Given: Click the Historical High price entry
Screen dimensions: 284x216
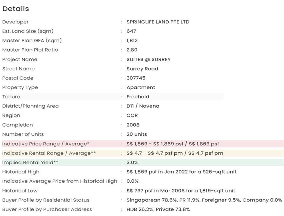Looking at the screenshot, I should click(x=181, y=172).
